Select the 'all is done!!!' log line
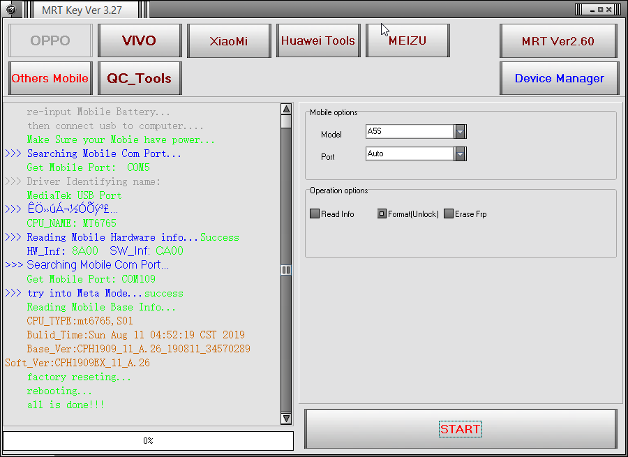Viewport: 628px width, 457px height. pyautogui.click(x=66, y=405)
